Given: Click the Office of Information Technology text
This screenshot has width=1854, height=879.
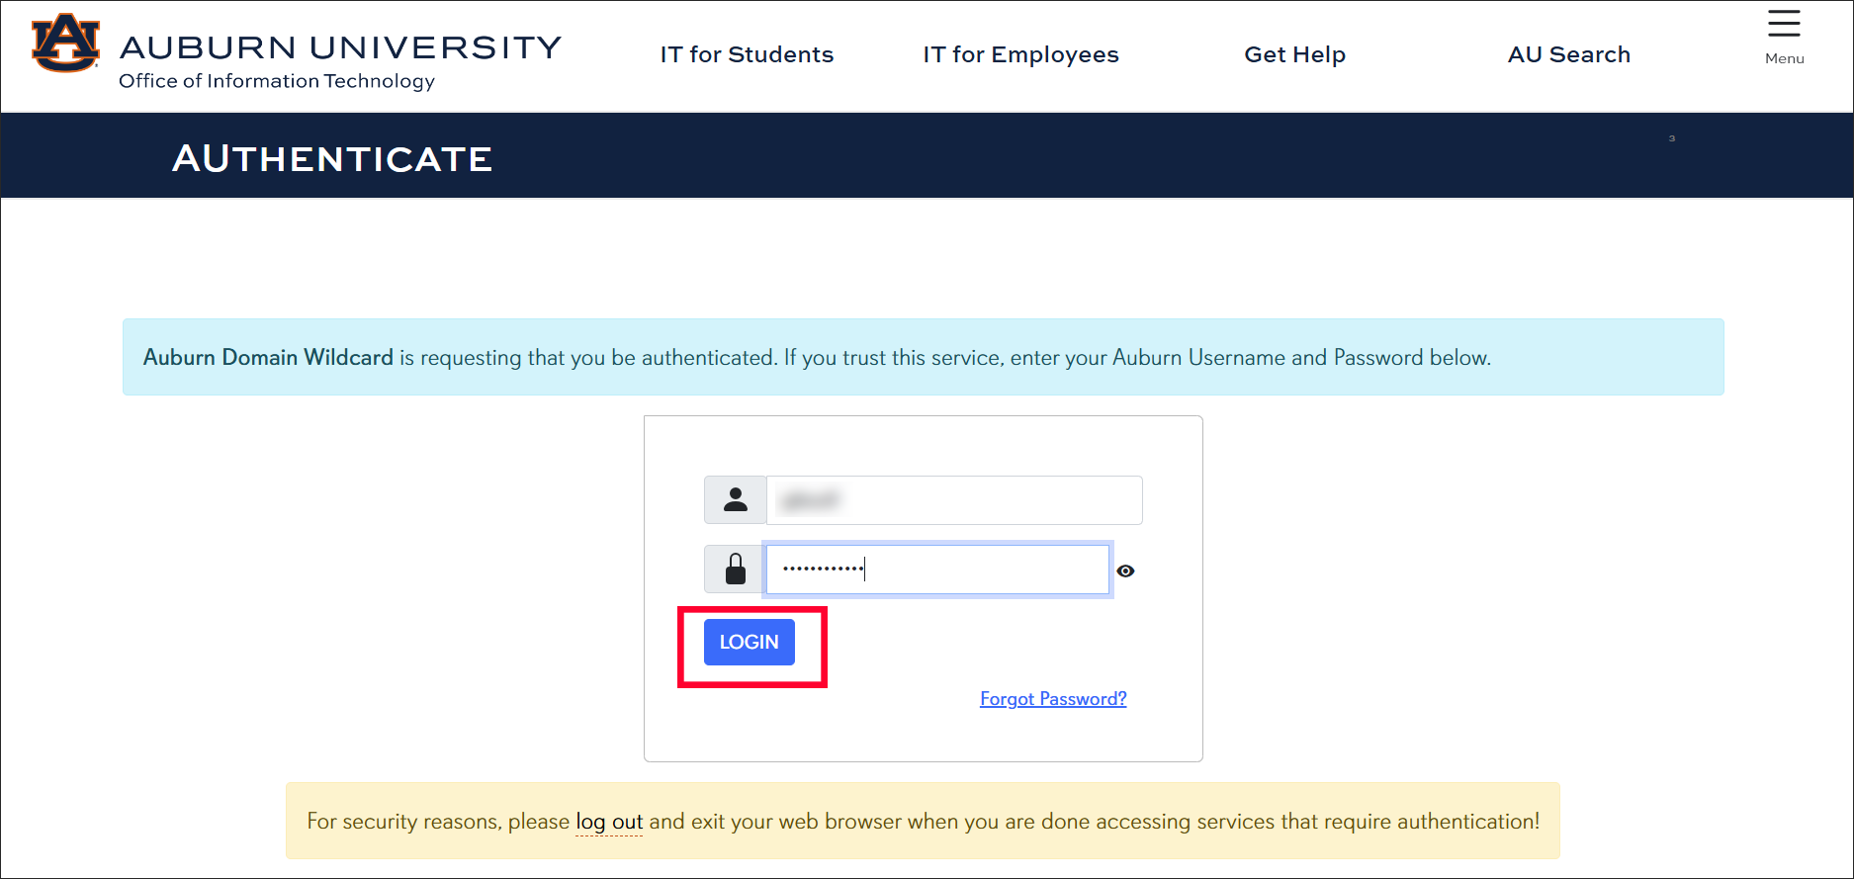Looking at the screenshot, I should click(x=275, y=81).
